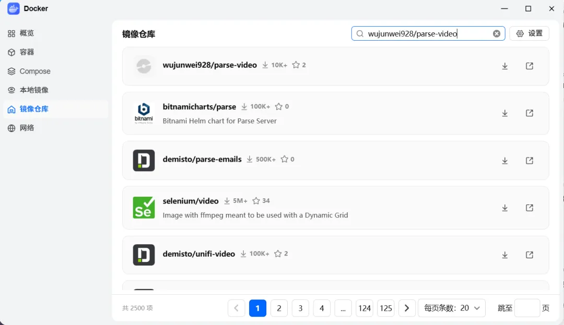Expand the 每页条数 20 dropdown
Screen dimensions: 564x325
pos(452,308)
